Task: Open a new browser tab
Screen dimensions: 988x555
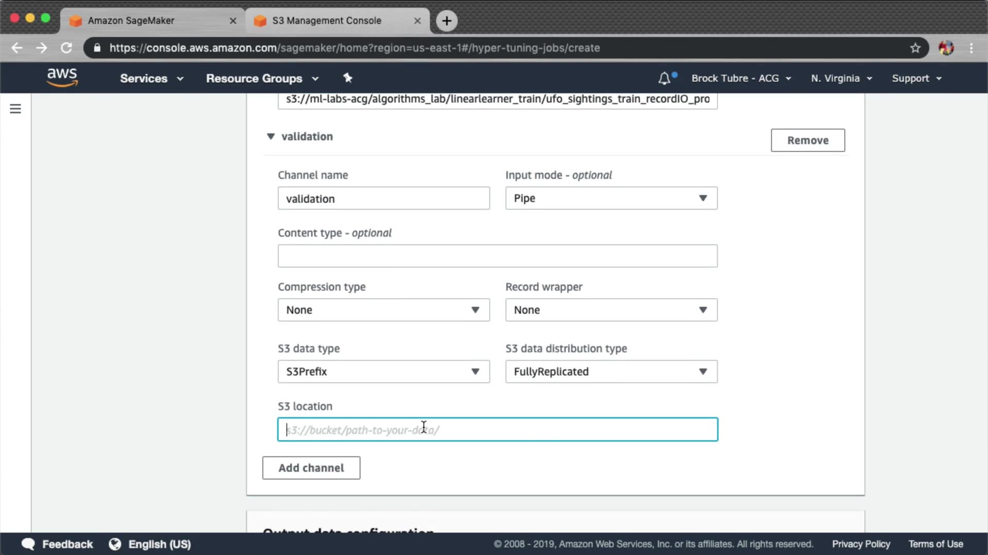Action: [447, 21]
